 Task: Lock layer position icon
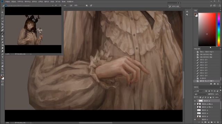(x=205, y=97)
